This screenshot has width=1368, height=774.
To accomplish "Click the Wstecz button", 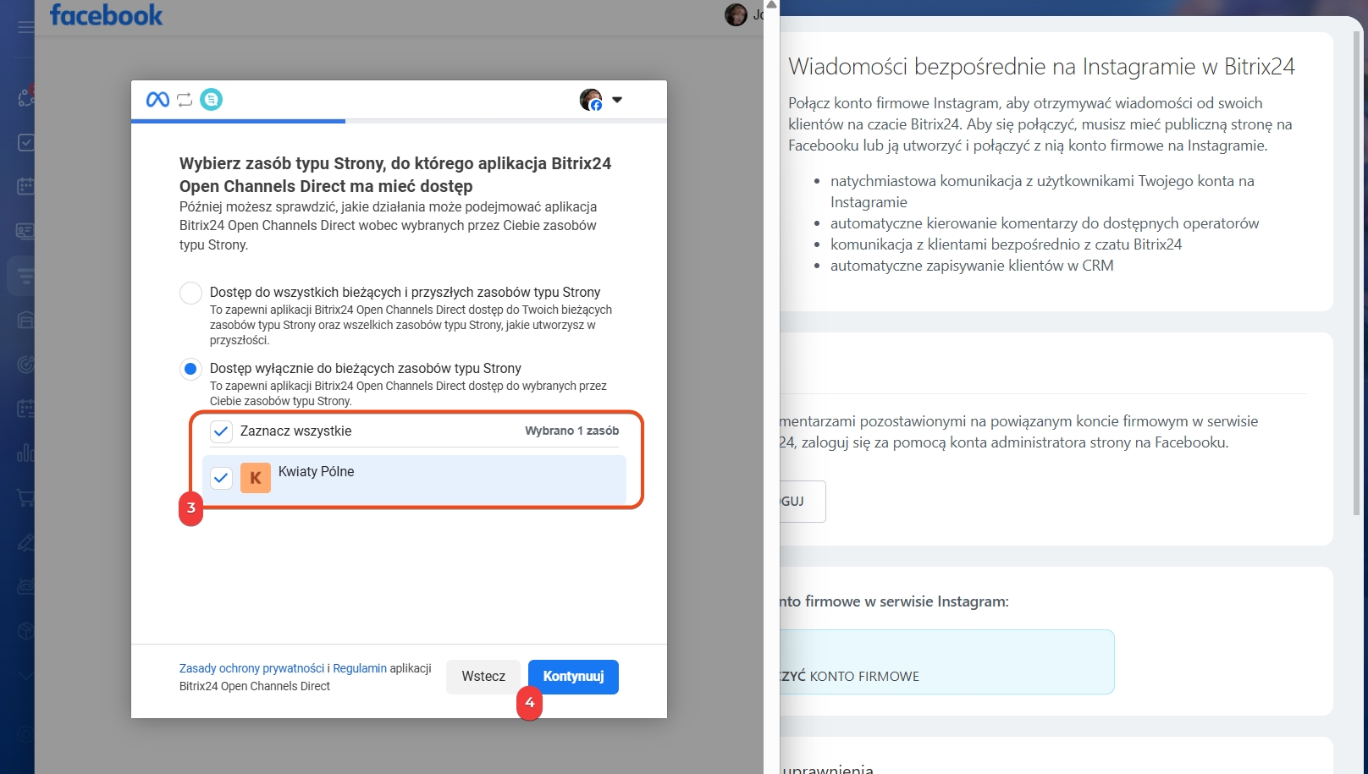I will point(483,677).
